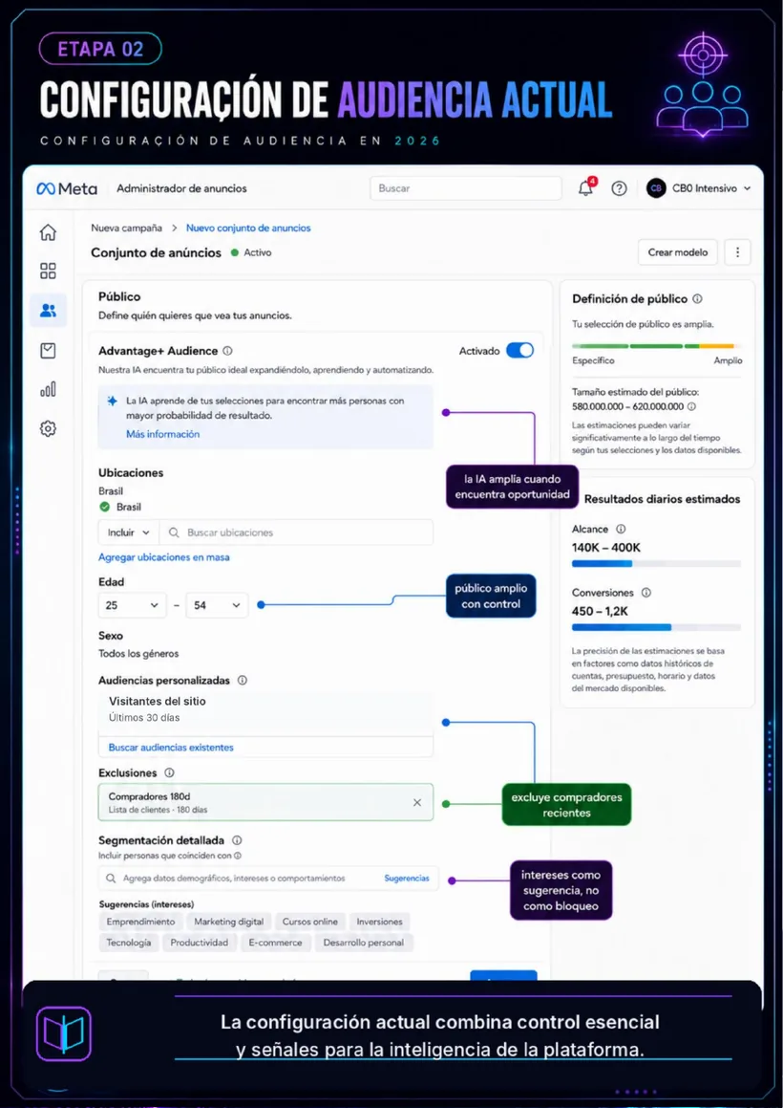Image resolution: width=783 pixels, height=1108 pixels.
Task: Click info icon beside Tamaño estimado
Action: click(x=691, y=407)
